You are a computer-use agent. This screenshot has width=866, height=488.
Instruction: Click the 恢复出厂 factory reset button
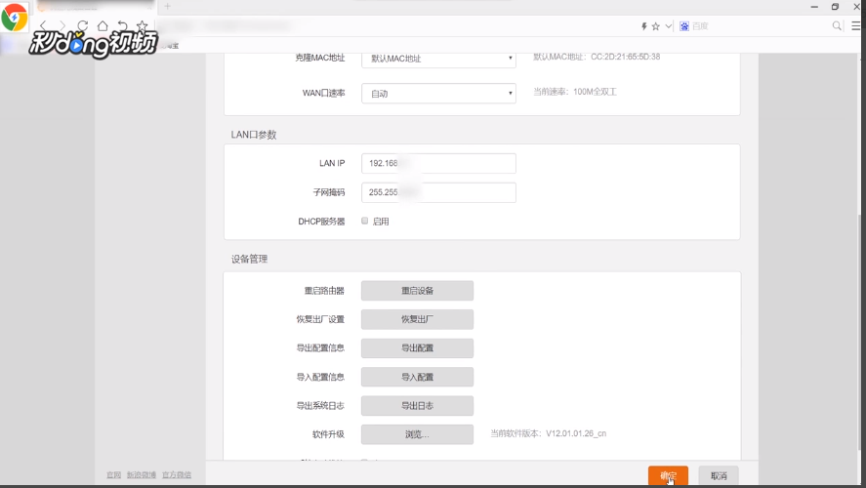click(x=417, y=319)
